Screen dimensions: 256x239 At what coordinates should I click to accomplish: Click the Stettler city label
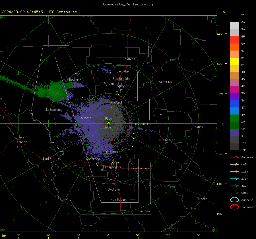point(166,82)
